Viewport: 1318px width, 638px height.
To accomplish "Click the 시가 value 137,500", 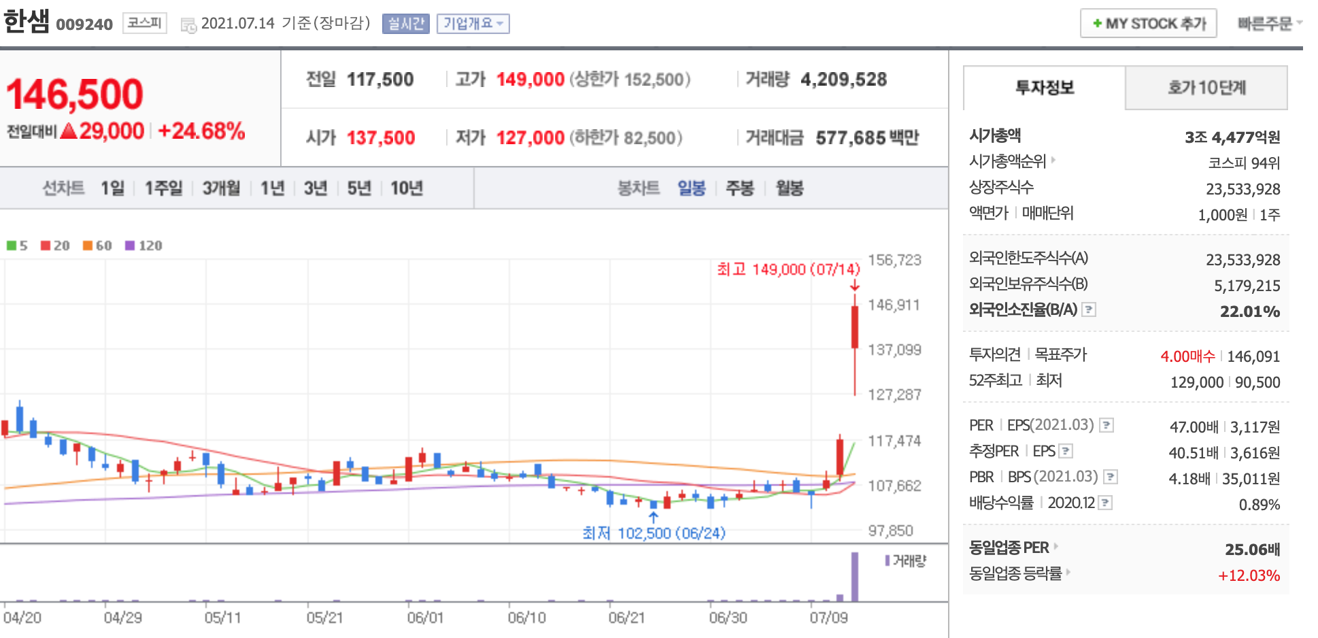I will 381,138.
